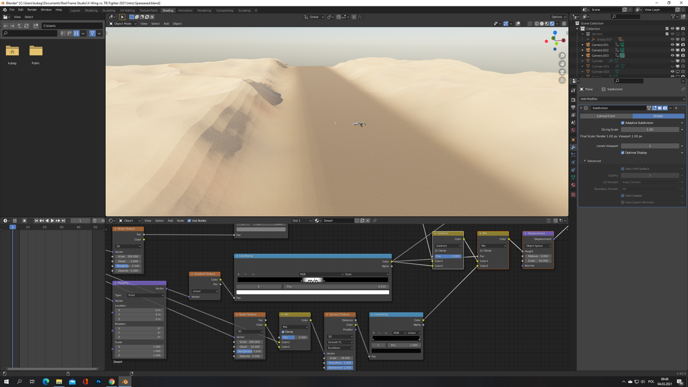
Task: Open the node editor Add menu
Action: point(170,220)
